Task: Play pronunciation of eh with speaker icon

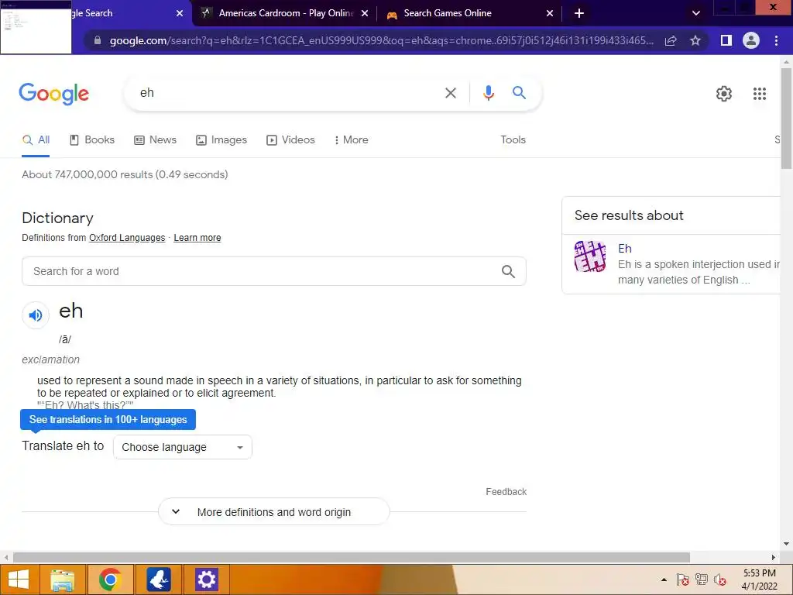Action: [36, 315]
